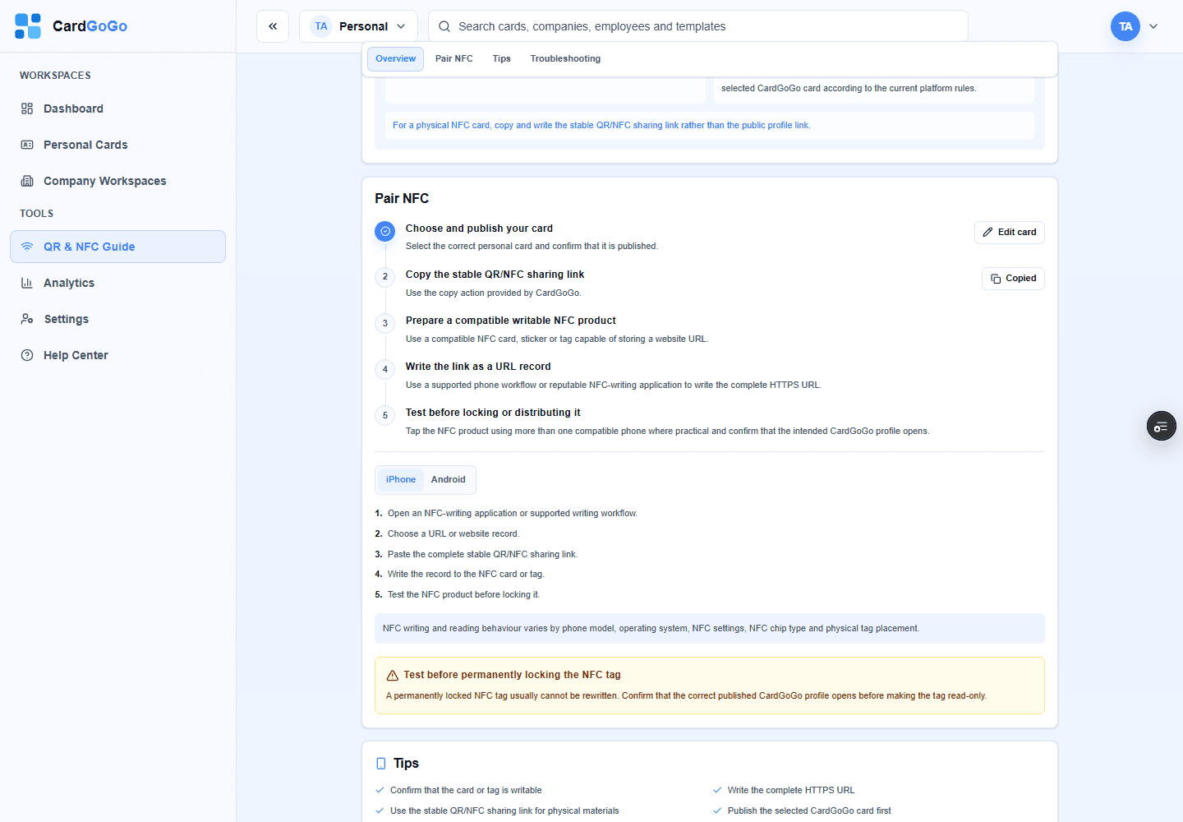Visit the Help Center
This screenshot has height=822, width=1183.
(117, 355)
